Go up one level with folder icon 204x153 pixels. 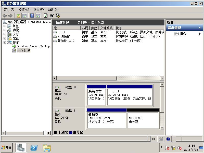pyautogui.click(x=18, y=16)
